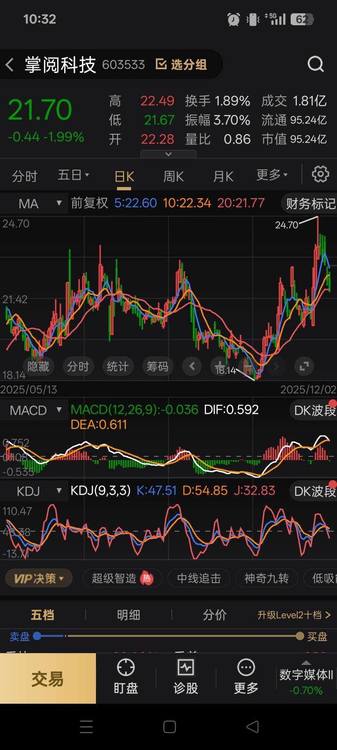Toggle DK波段 in MACD panel

[314, 411]
